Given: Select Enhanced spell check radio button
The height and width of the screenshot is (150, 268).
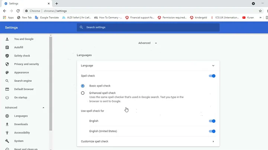Looking at the screenshot, I should pyautogui.click(x=83, y=93).
